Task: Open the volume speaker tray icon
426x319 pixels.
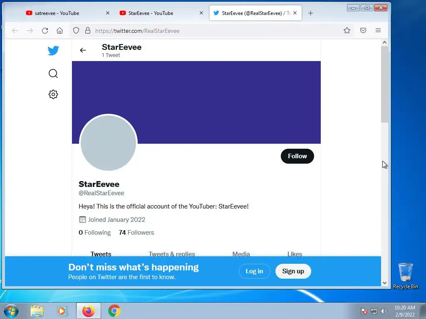Action: [384, 311]
